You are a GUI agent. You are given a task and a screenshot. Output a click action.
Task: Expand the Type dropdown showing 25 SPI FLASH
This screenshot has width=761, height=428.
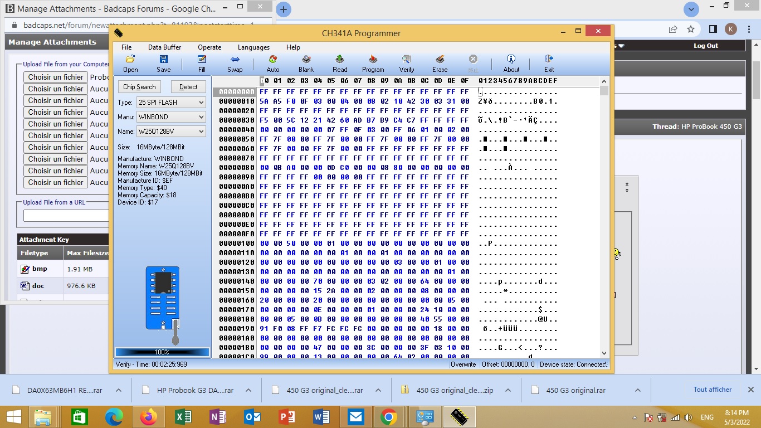[x=171, y=103]
